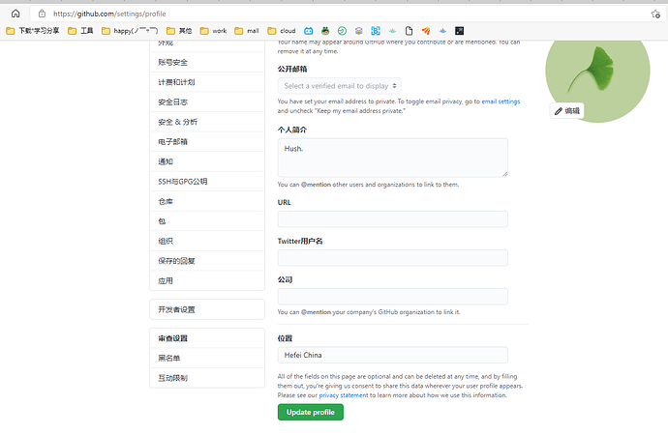Open SSH与GPG公钥 in settings sidebar
Viewport: 668px width, 435px height.
pyautogui.click(x=207, y=182)
